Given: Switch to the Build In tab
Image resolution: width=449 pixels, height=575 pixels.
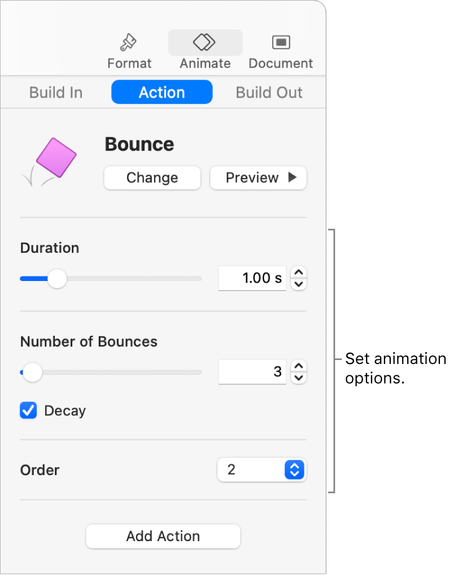Looking at the screenshot, I should pyautogui.click(x=56, y=93).
